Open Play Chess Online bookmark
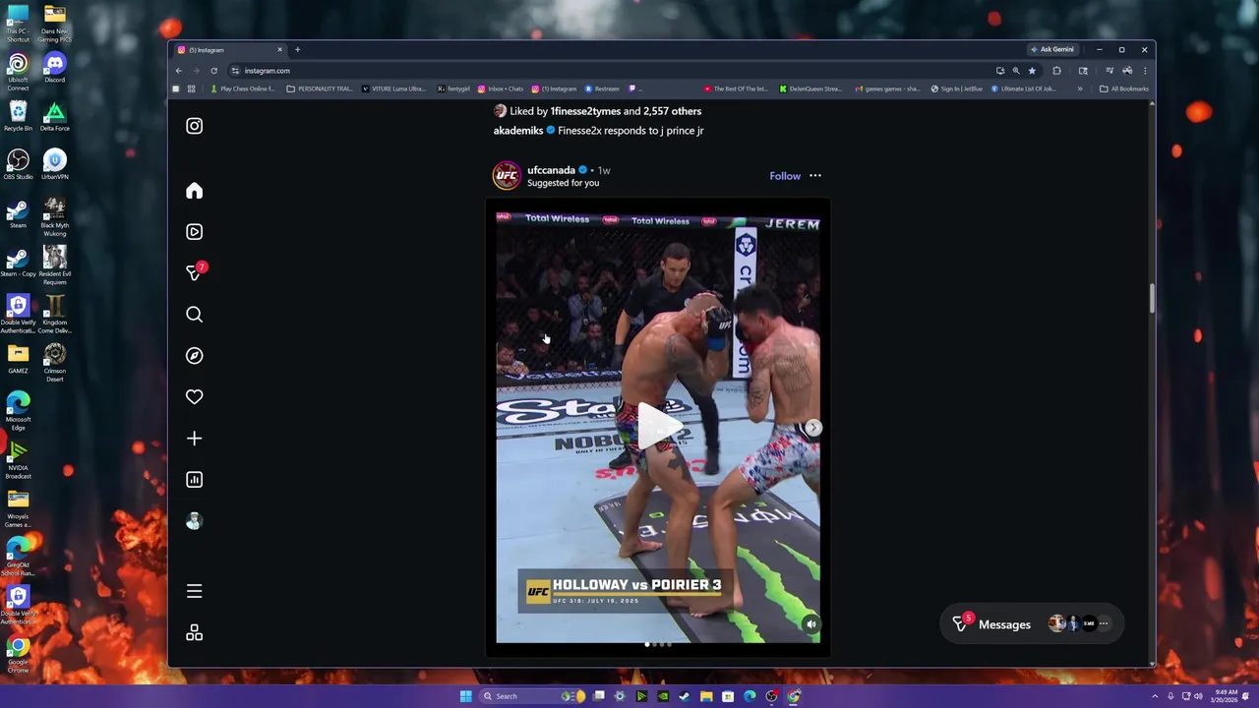Viewport: 1259px width, 708px height. point(243,88)
